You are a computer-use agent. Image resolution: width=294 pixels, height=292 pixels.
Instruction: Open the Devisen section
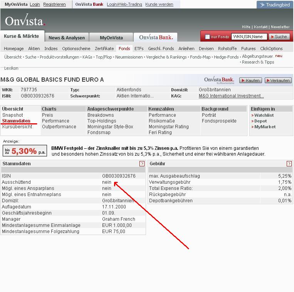[x=206, y=49]
